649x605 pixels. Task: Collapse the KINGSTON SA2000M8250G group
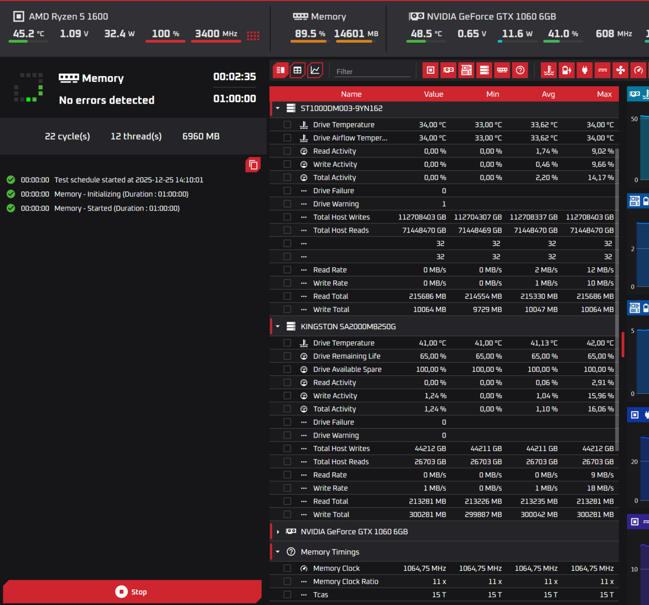tap(278, 327)
